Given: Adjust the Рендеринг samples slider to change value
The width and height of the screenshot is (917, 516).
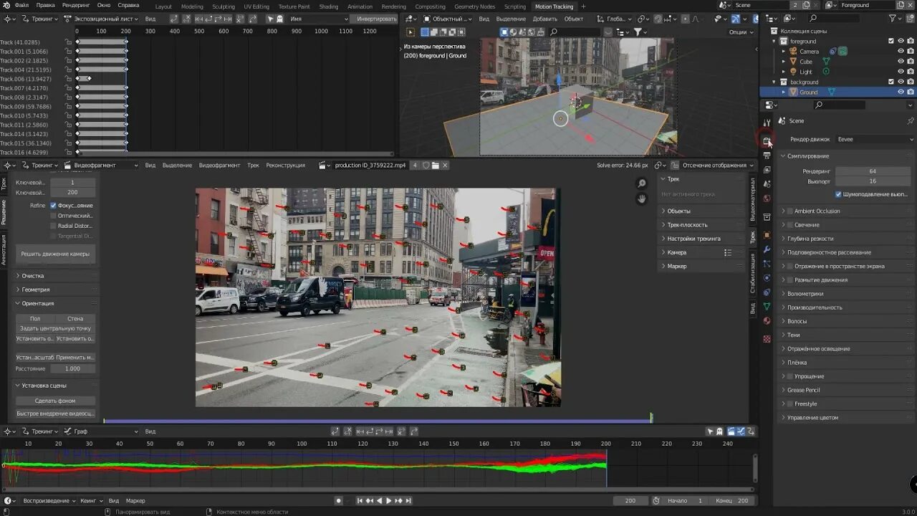Looking at the screenshot, I should click(x=873, y=171).
